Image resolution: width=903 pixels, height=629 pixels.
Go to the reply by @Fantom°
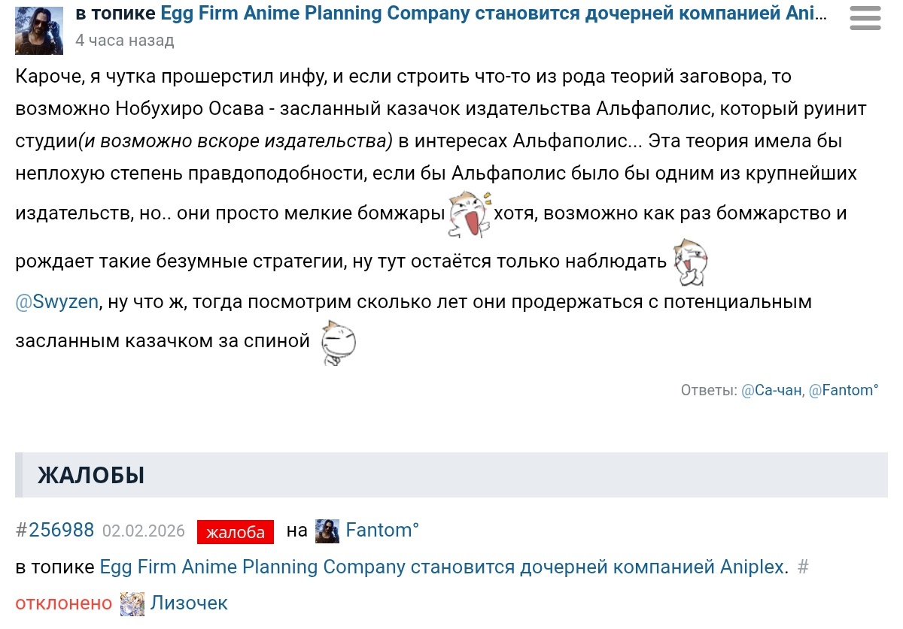(843, 391)
